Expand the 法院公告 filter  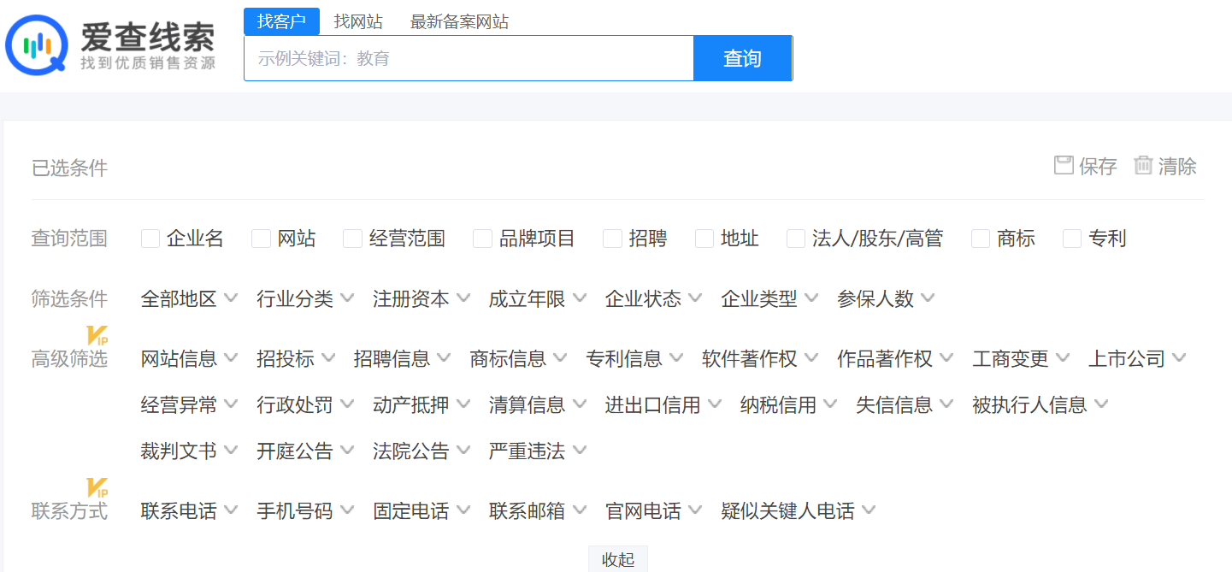point(421,451)
